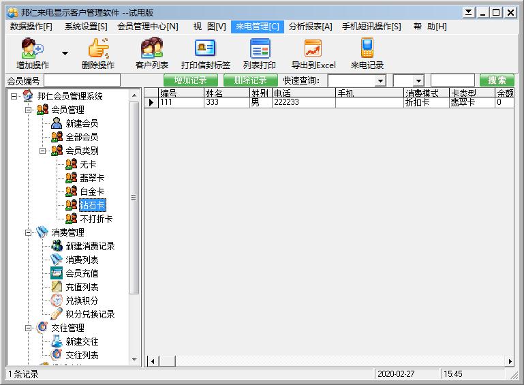The image size is (524, 385).
Task: Collapse the 会员管理 tree node
Action: (x=28, y=110)
